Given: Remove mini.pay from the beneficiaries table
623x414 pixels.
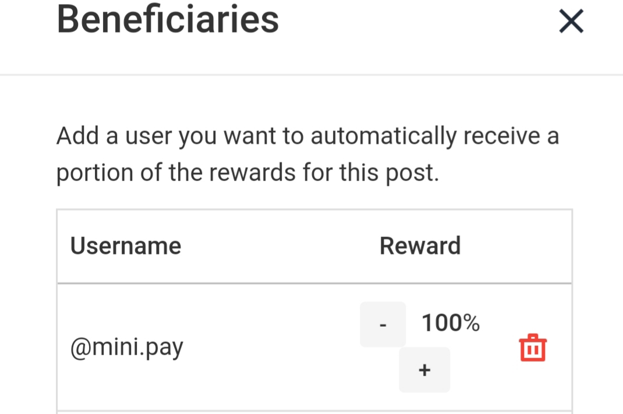Looking at the screenshot, I should pyautogui.click(x=533, y=348).
